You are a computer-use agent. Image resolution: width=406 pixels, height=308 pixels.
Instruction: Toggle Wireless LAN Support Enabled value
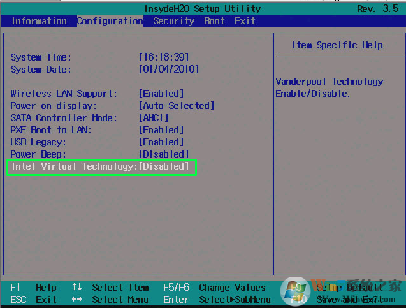(x=161, y=94)
